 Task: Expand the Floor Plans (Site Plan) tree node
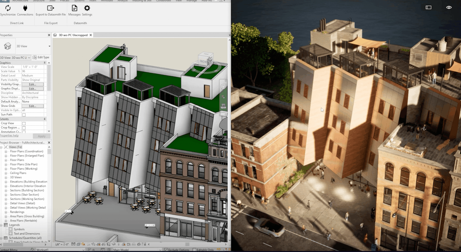(6, 164)
